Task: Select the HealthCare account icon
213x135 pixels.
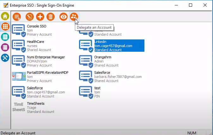Action: [x=19, y=46]
